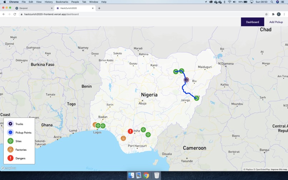
Task: Click the Cameroon country label
Action: point(194,148)
